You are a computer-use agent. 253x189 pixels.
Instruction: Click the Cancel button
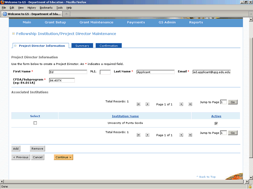pyautogui.click(x=38, y=157)
